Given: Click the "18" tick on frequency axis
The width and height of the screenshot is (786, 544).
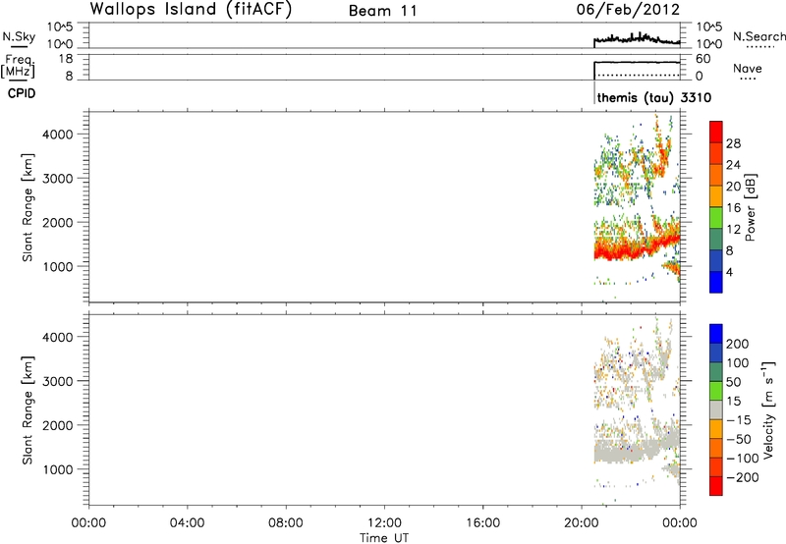Looking at the screenshot, I should tap(66, 59).
